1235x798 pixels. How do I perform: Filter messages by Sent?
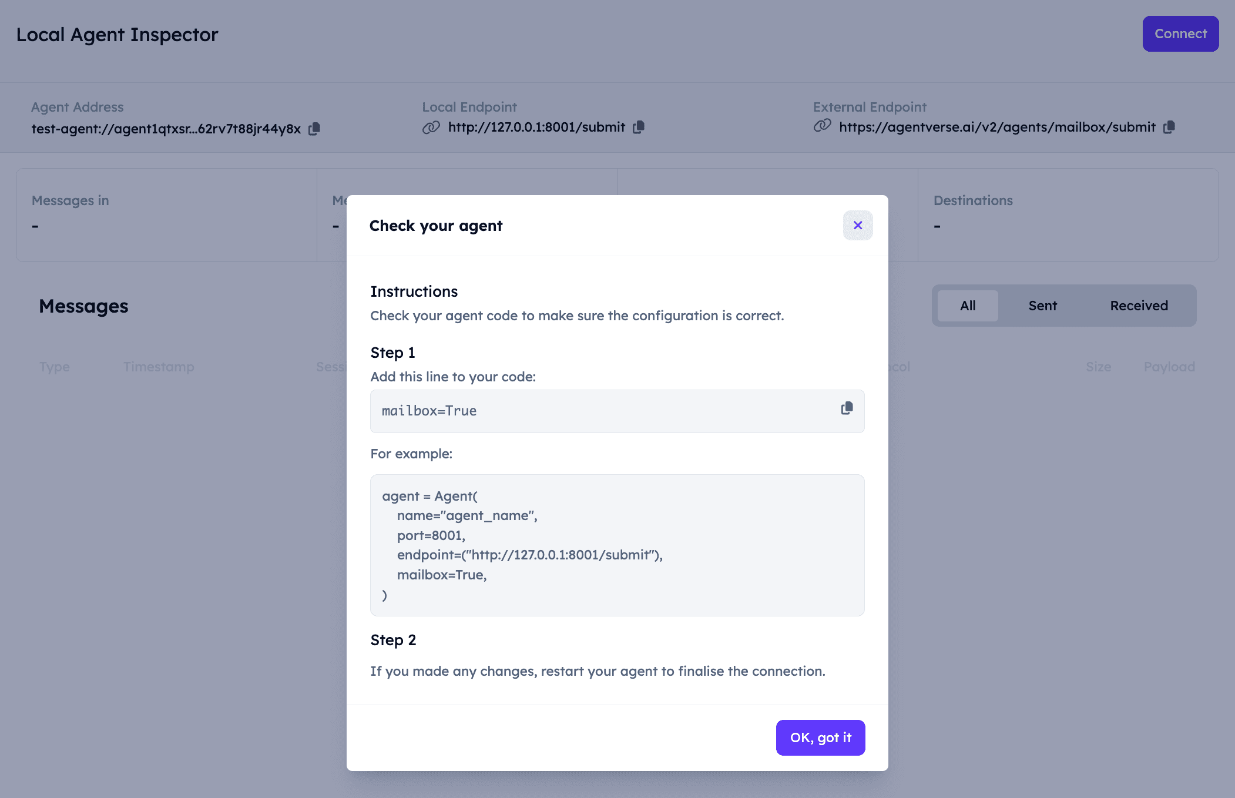point(1042,306)
